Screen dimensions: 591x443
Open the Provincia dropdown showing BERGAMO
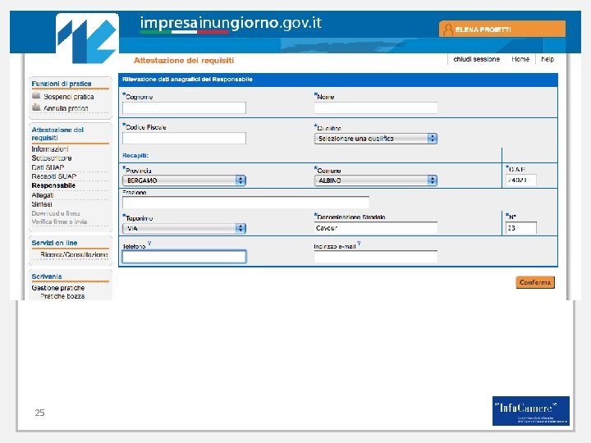[x=184, y=180]
